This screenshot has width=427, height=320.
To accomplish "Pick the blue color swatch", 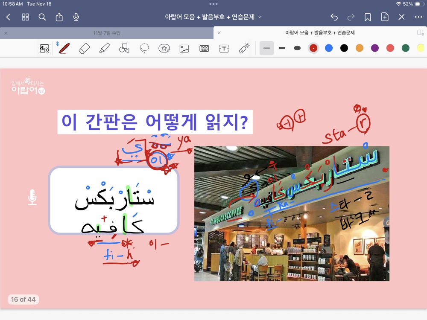I will click(329, 48).
